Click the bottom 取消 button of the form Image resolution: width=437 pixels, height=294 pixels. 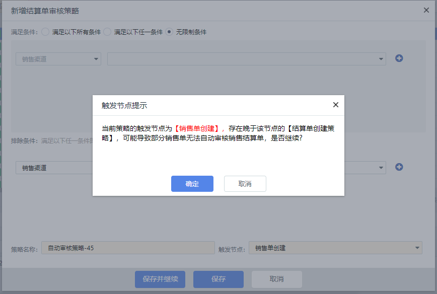pyautogui.click(x=276, y=279)
